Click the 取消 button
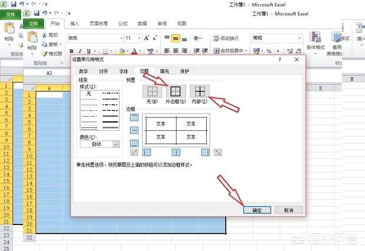Screen dimensions: 365x251 [x=288, y=210]
